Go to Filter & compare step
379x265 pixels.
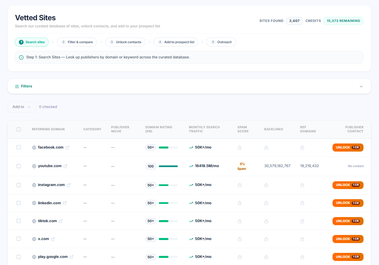(77, 42)
